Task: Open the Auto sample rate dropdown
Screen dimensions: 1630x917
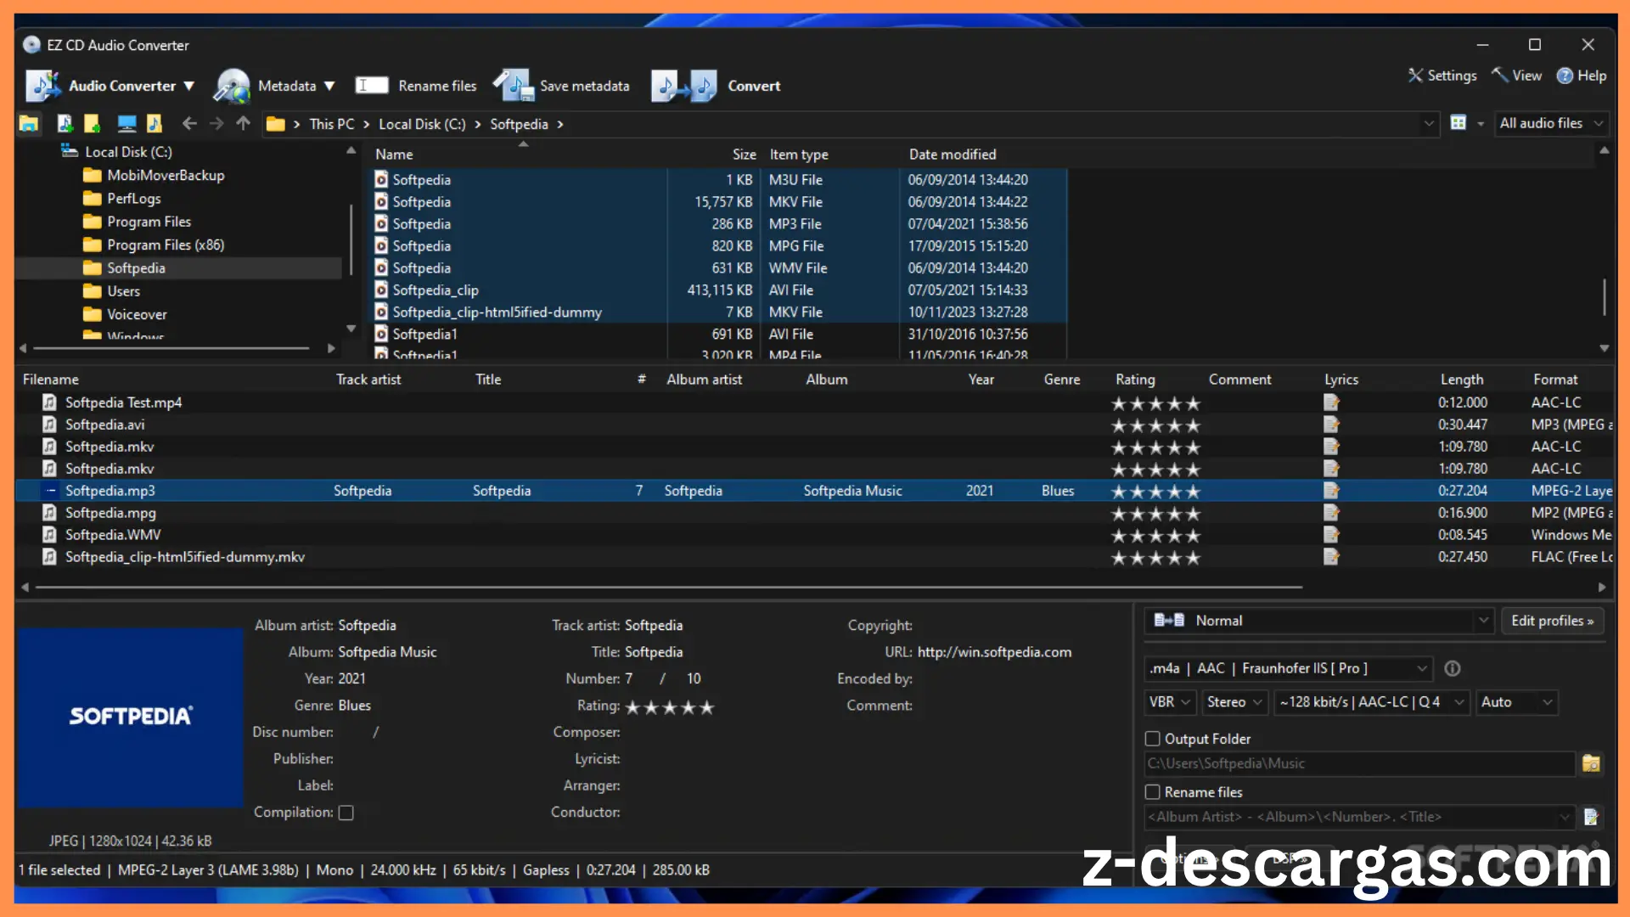Action: pyautogui.click(x=1516, y=702)
